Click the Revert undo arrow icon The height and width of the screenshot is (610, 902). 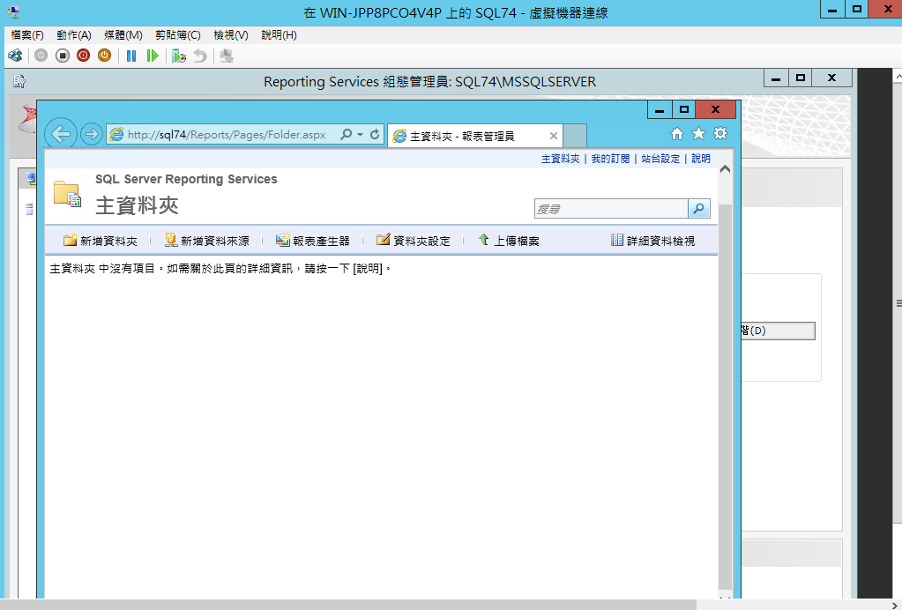pos(199,56)
